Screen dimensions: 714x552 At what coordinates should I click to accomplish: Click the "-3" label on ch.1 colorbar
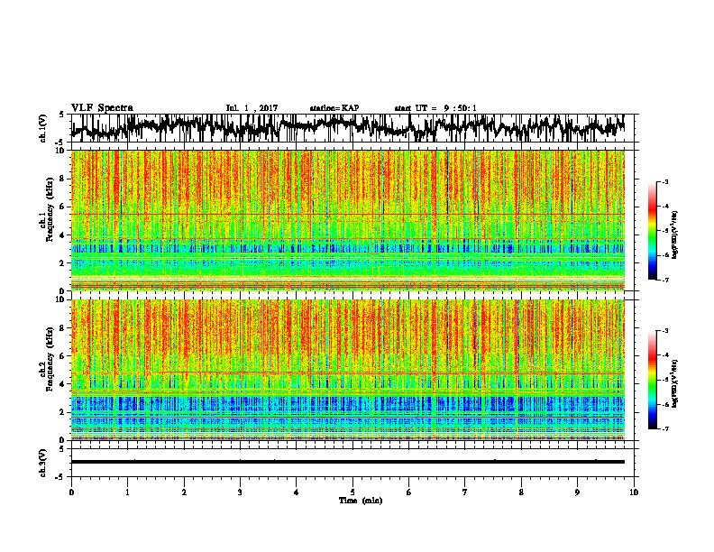pos(664,182)
